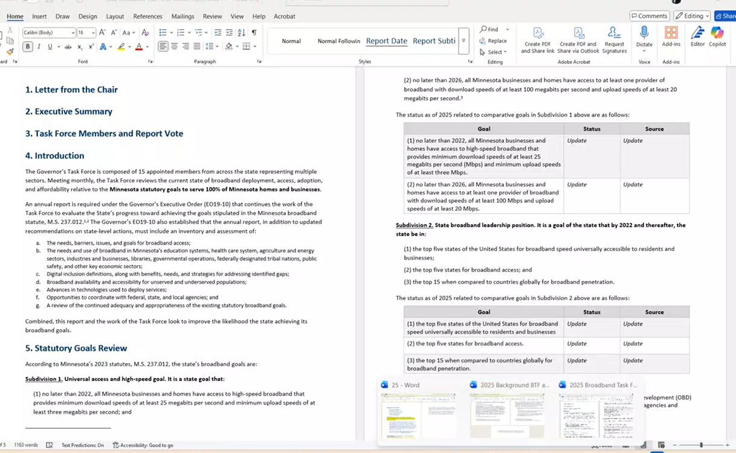Launch the Editor proofing tool
The width and height of the screenshot is (736, 453).
697,36
